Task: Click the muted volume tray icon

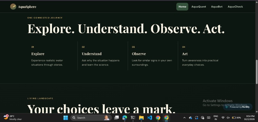Action: (x=228, y=118)
